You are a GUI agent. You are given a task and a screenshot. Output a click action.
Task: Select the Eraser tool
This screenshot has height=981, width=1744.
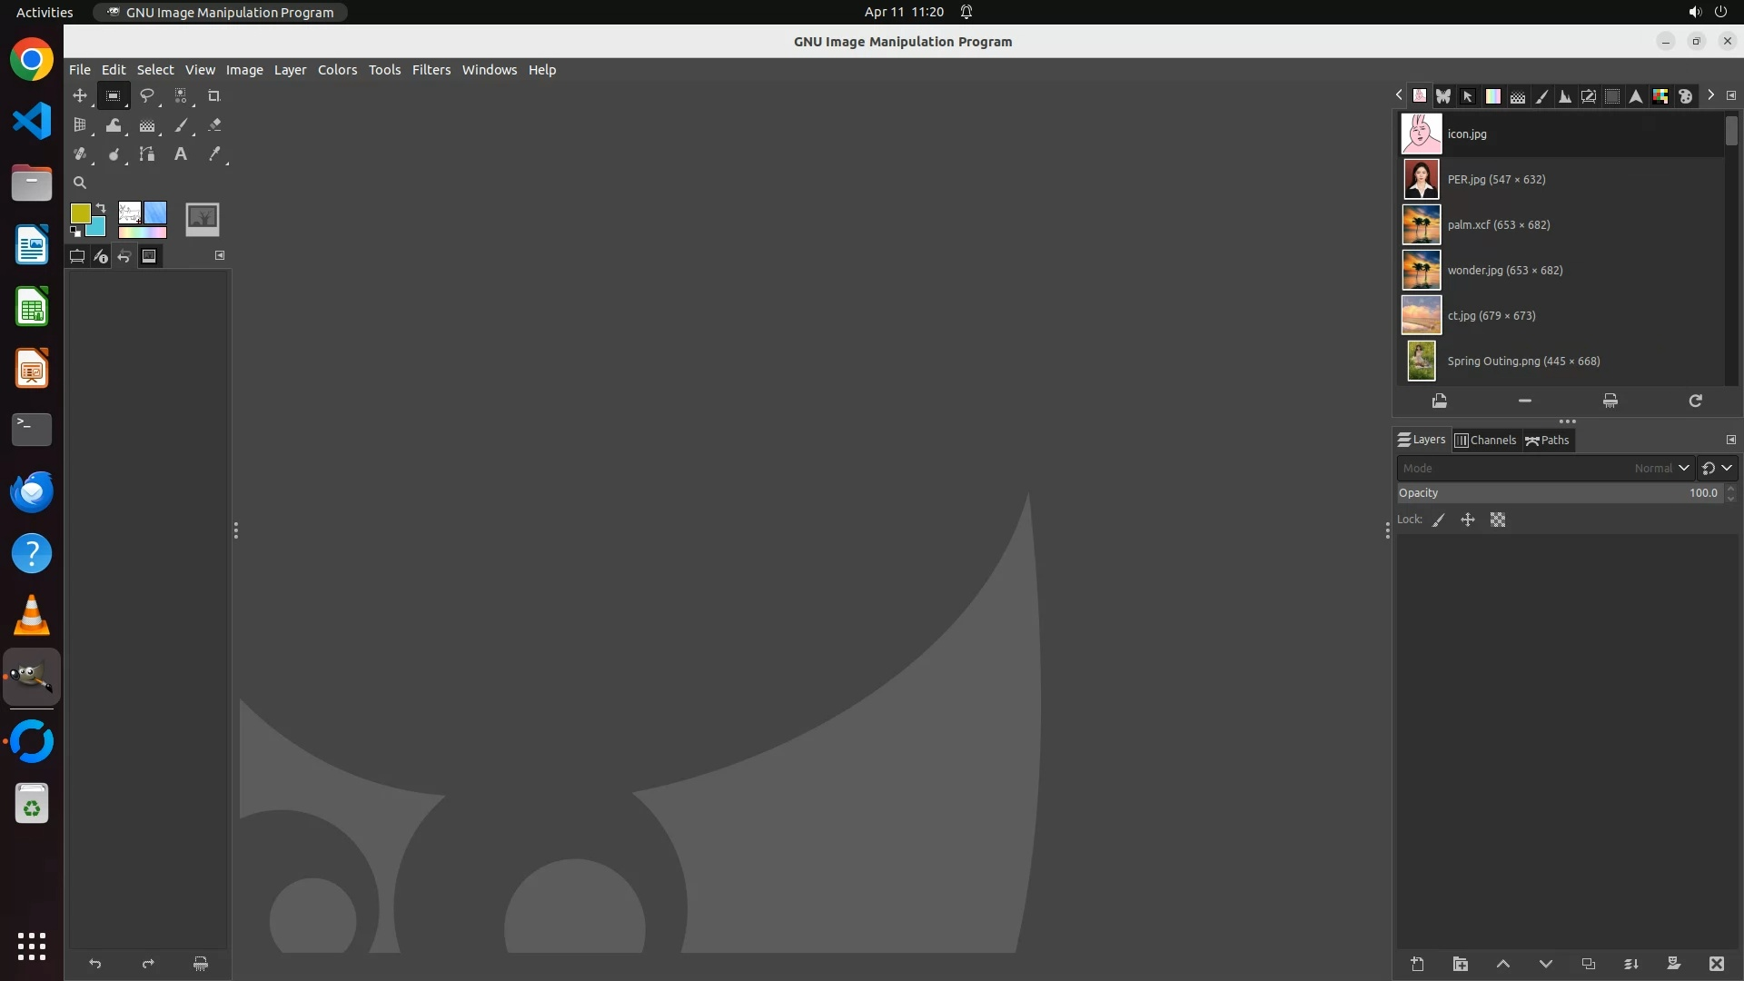tap(214, 125)
